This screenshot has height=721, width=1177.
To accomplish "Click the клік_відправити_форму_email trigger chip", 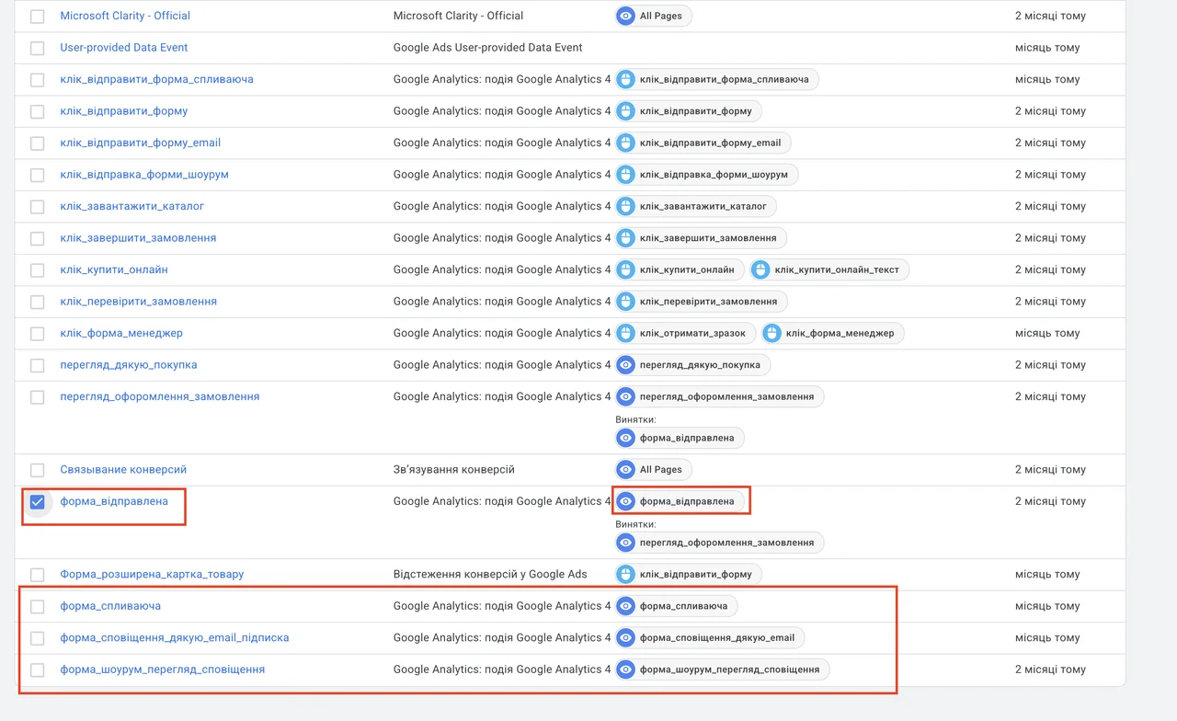I will 703,143.
